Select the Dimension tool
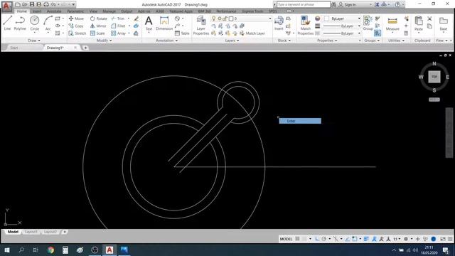Viewport: 455px width, 256px height. click(164, 23)
